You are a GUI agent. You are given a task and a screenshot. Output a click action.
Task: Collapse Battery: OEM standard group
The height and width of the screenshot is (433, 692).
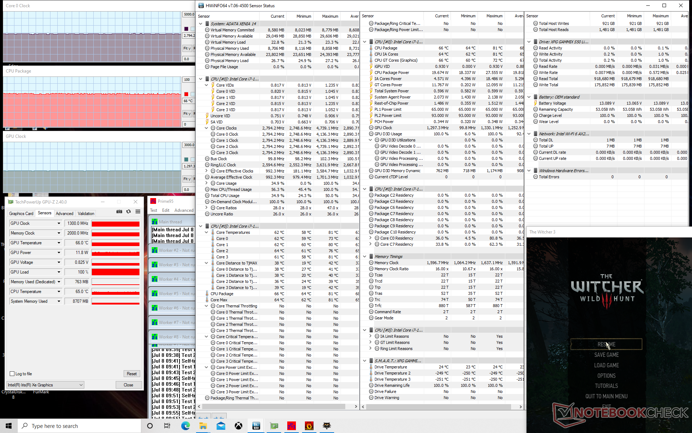pyautogui.click(x=529, y=97)
